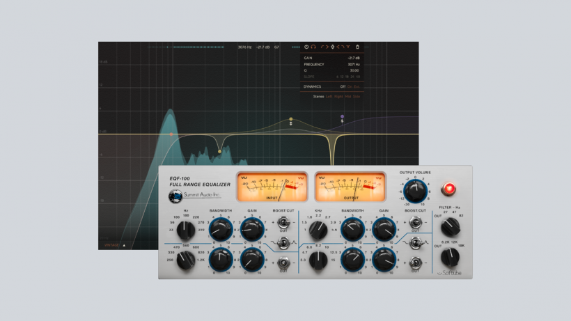Click the orange EQ band node
This screenshot has height=321, width=571.
pyautogui.click(x=171, y=134)
